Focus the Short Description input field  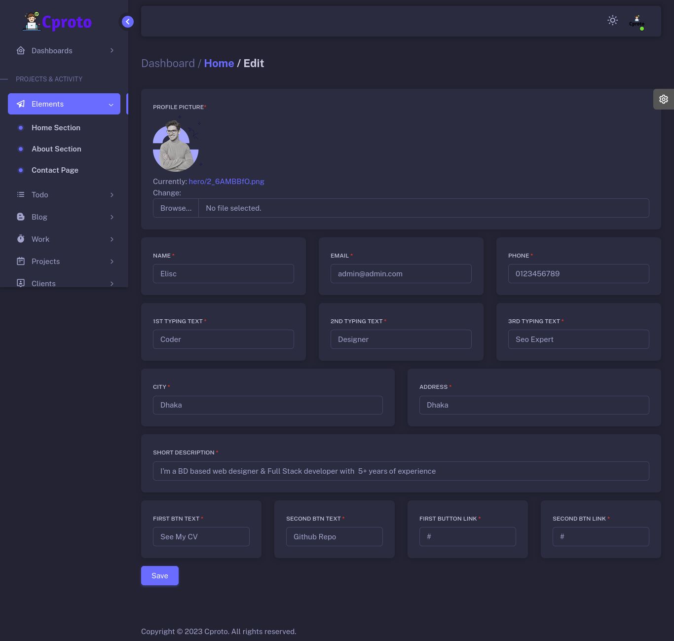tap(401, 471)
